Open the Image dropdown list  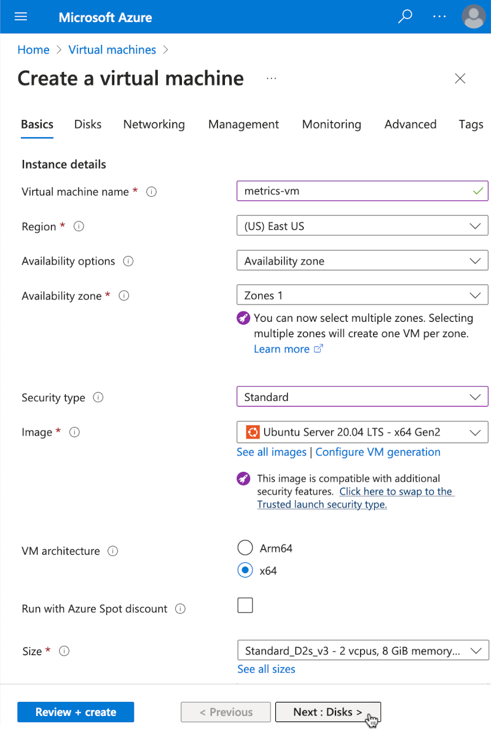tap(362, 432)
